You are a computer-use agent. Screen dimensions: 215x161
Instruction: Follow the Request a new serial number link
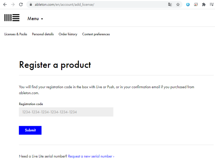tap(91, 156)
